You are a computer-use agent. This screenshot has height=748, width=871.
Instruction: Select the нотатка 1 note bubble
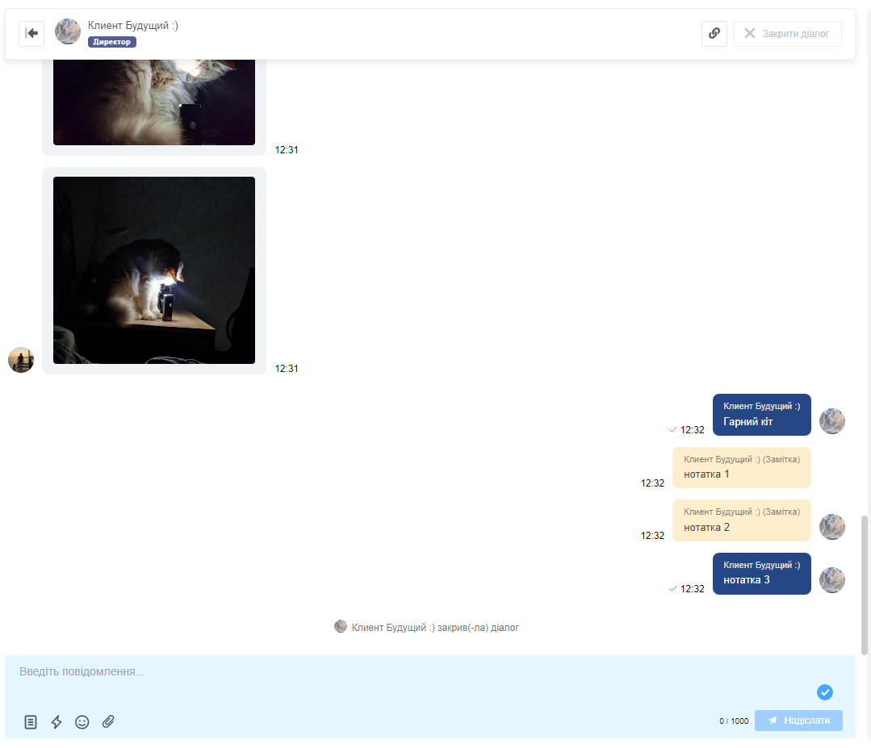(742, 467)
